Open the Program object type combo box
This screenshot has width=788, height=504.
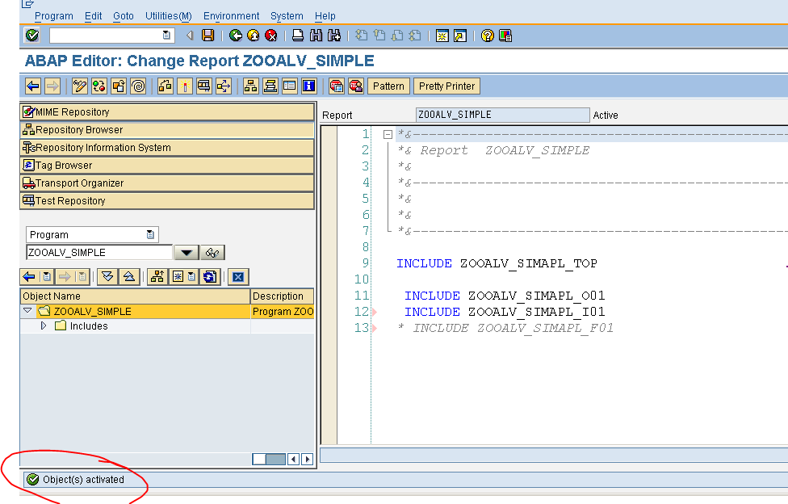149,233
